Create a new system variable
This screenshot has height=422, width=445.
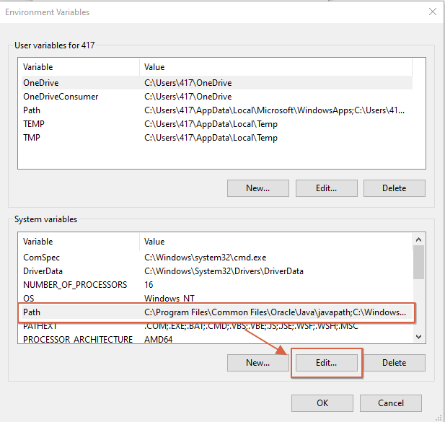point(257,363)
